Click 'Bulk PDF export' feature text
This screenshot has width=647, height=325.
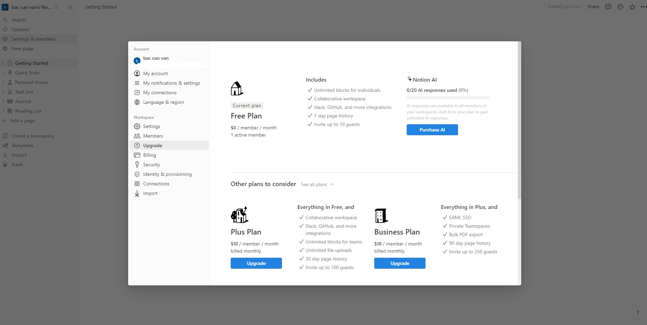click(x=466, y=235)
